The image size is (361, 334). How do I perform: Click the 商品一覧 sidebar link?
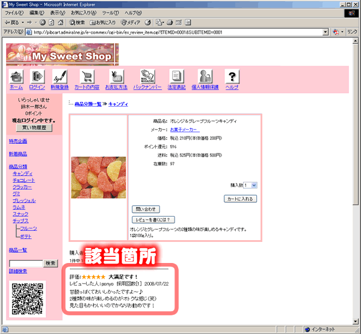[x=18, y=250]
